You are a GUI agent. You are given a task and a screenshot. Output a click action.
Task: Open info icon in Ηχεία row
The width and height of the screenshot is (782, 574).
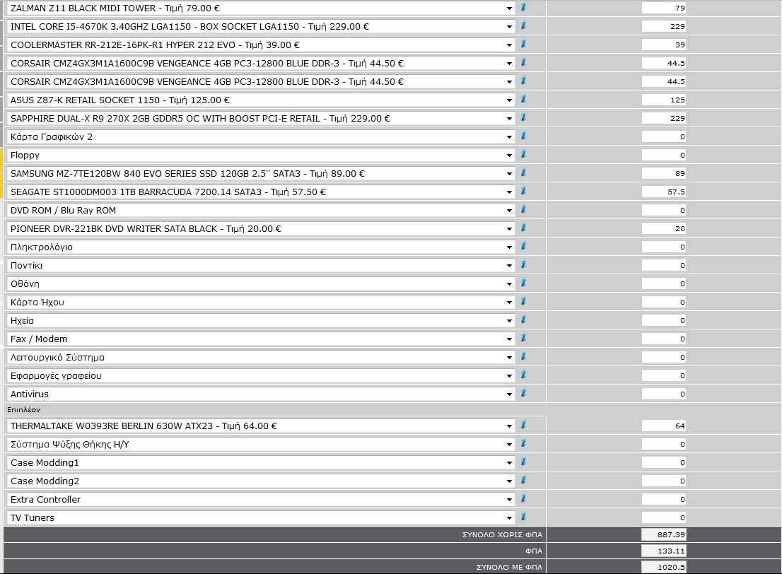[523, 320]
